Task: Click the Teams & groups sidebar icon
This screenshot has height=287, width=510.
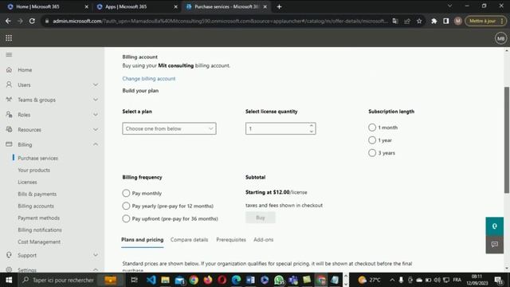Action: (9, 100)
